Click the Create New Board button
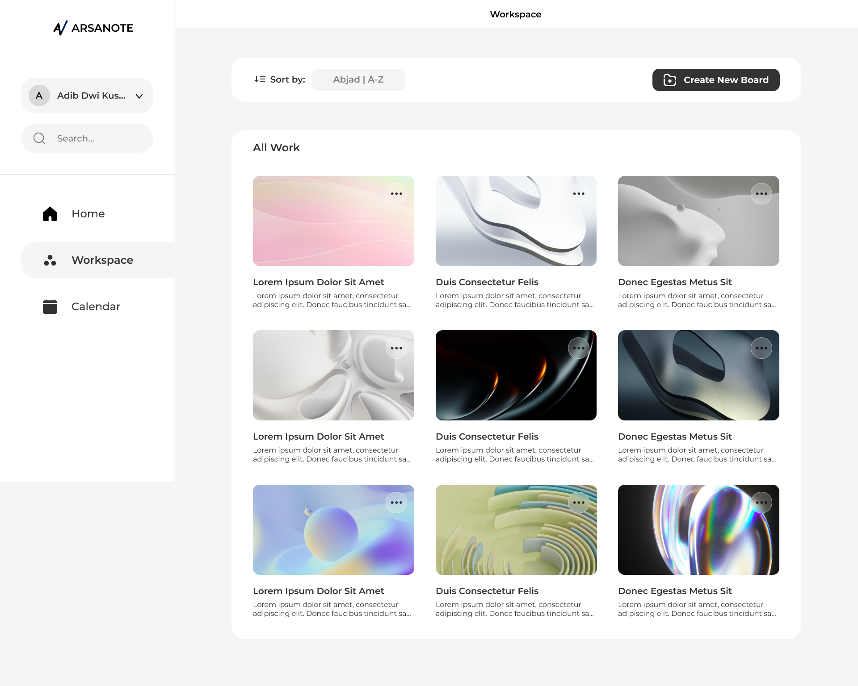The width and height of the screenshot is (858, 686). coord(715,80)
